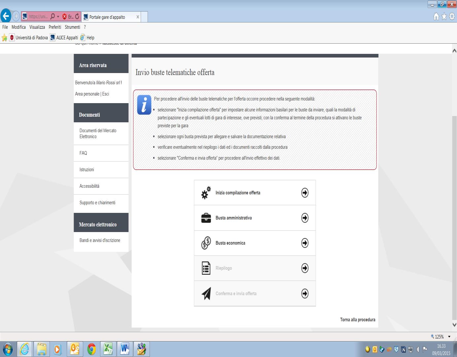The width and height of the screenshot is (457, 357).
Task: Click arrow circle in Inizia compilazione offerta row
Action: tap(305, 193)
